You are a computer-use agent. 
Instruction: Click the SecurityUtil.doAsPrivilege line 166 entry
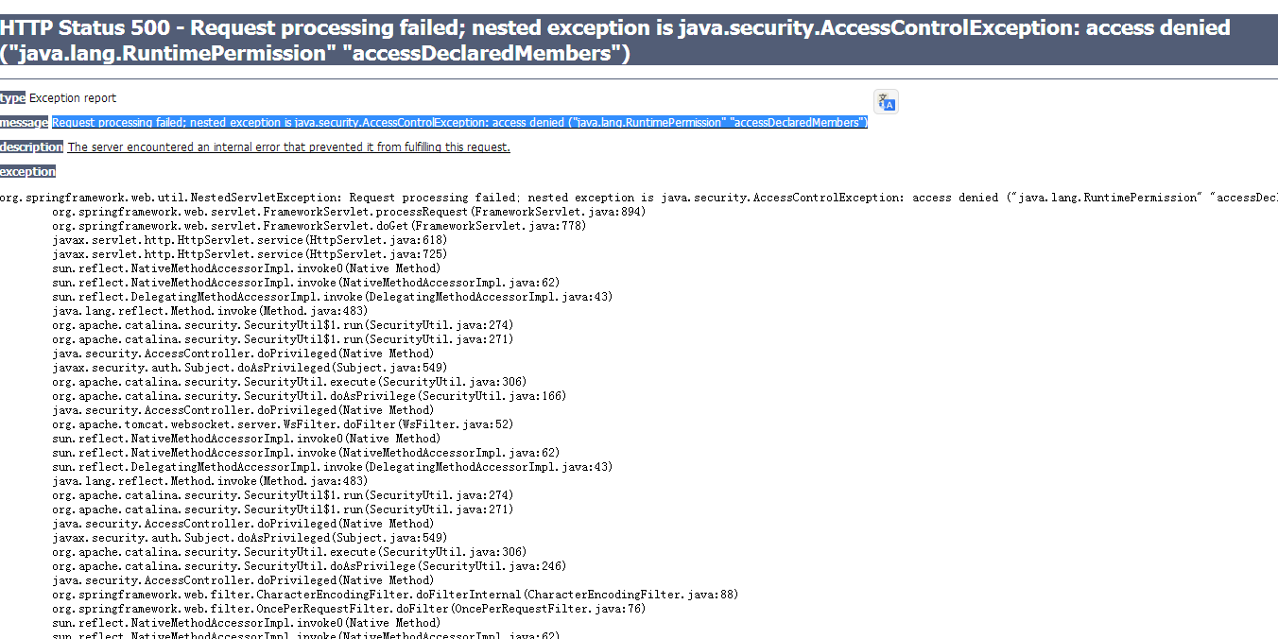pos(309,396)
